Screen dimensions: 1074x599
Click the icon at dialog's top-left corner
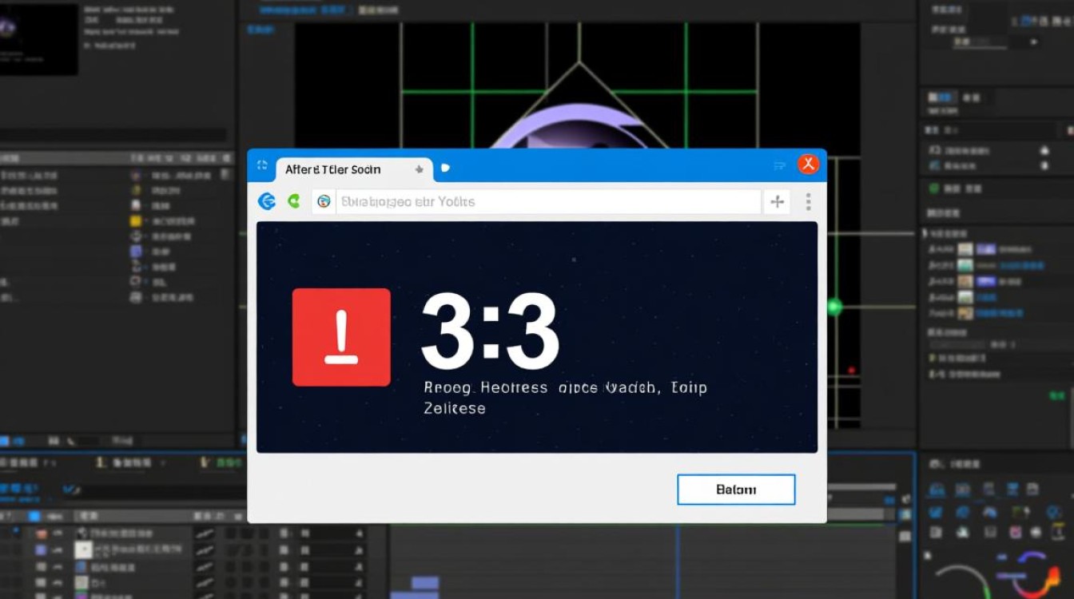click(x=261, y=166)
